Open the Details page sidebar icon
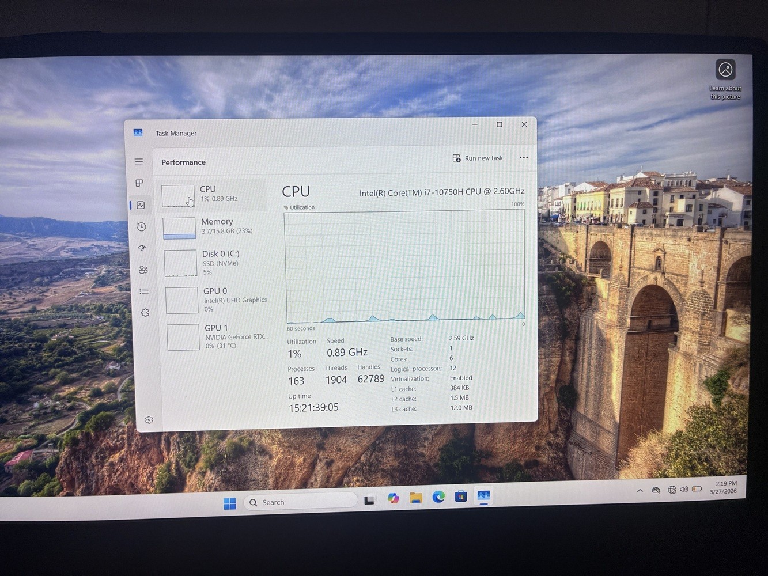Viewport: 768px width, 576px height. pos(144,291)
